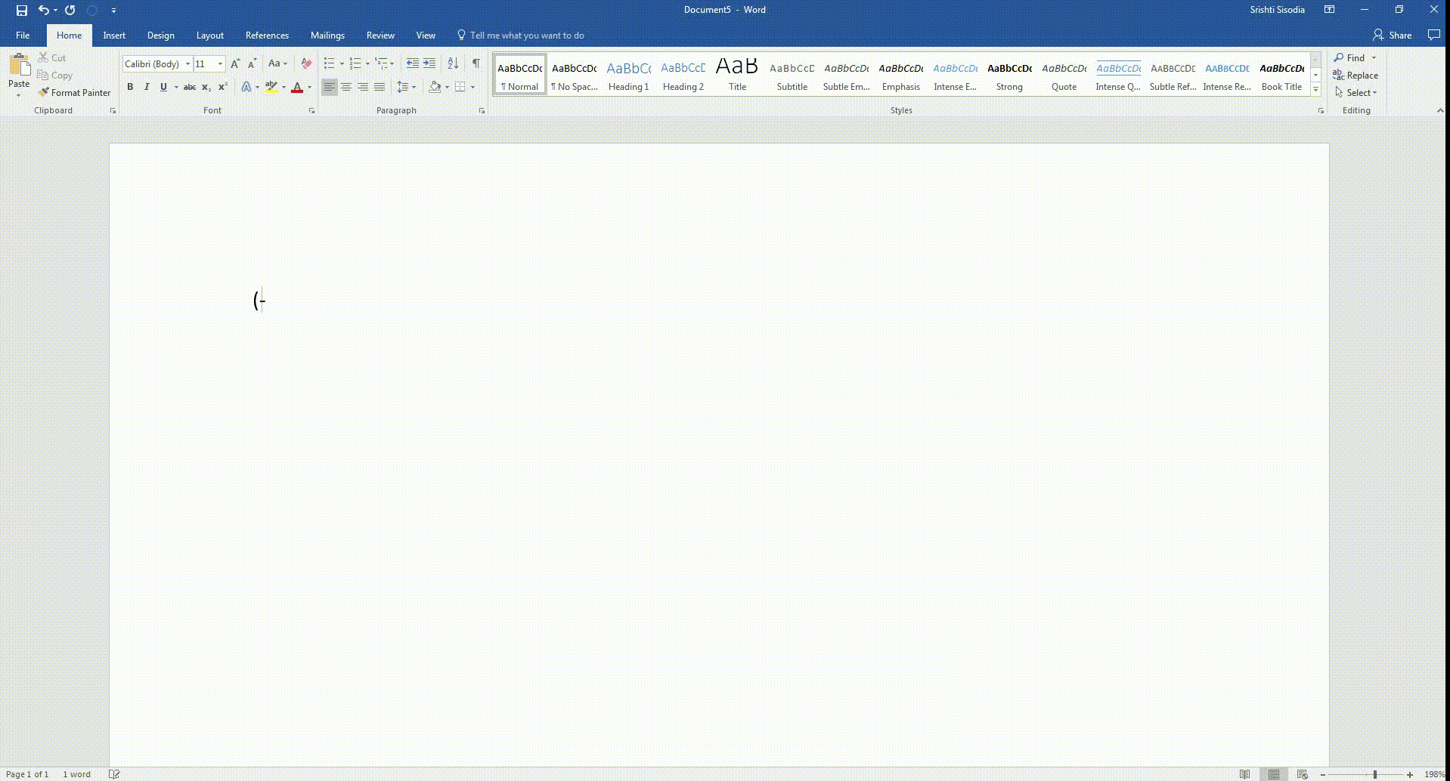
Task: Increase paragraph indent
Action: tap(429, 64)
